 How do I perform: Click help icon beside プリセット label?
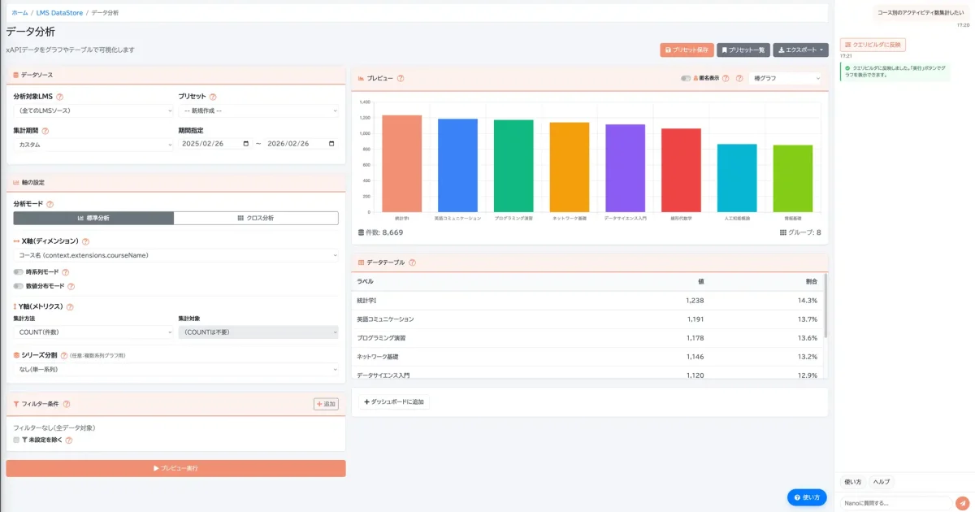coord(213,97)
